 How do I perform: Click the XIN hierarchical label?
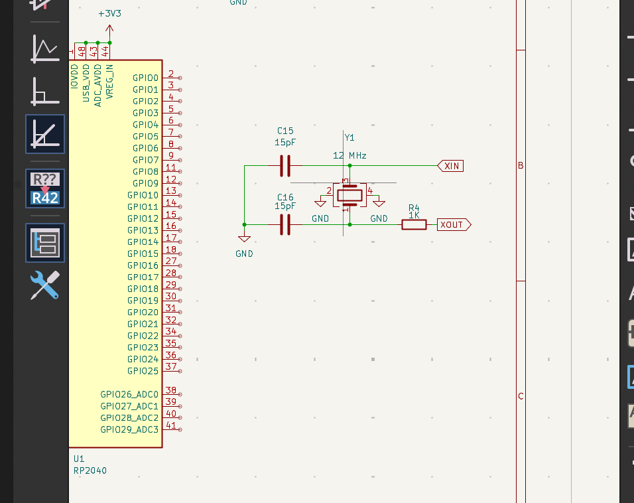tap(451, 165)
